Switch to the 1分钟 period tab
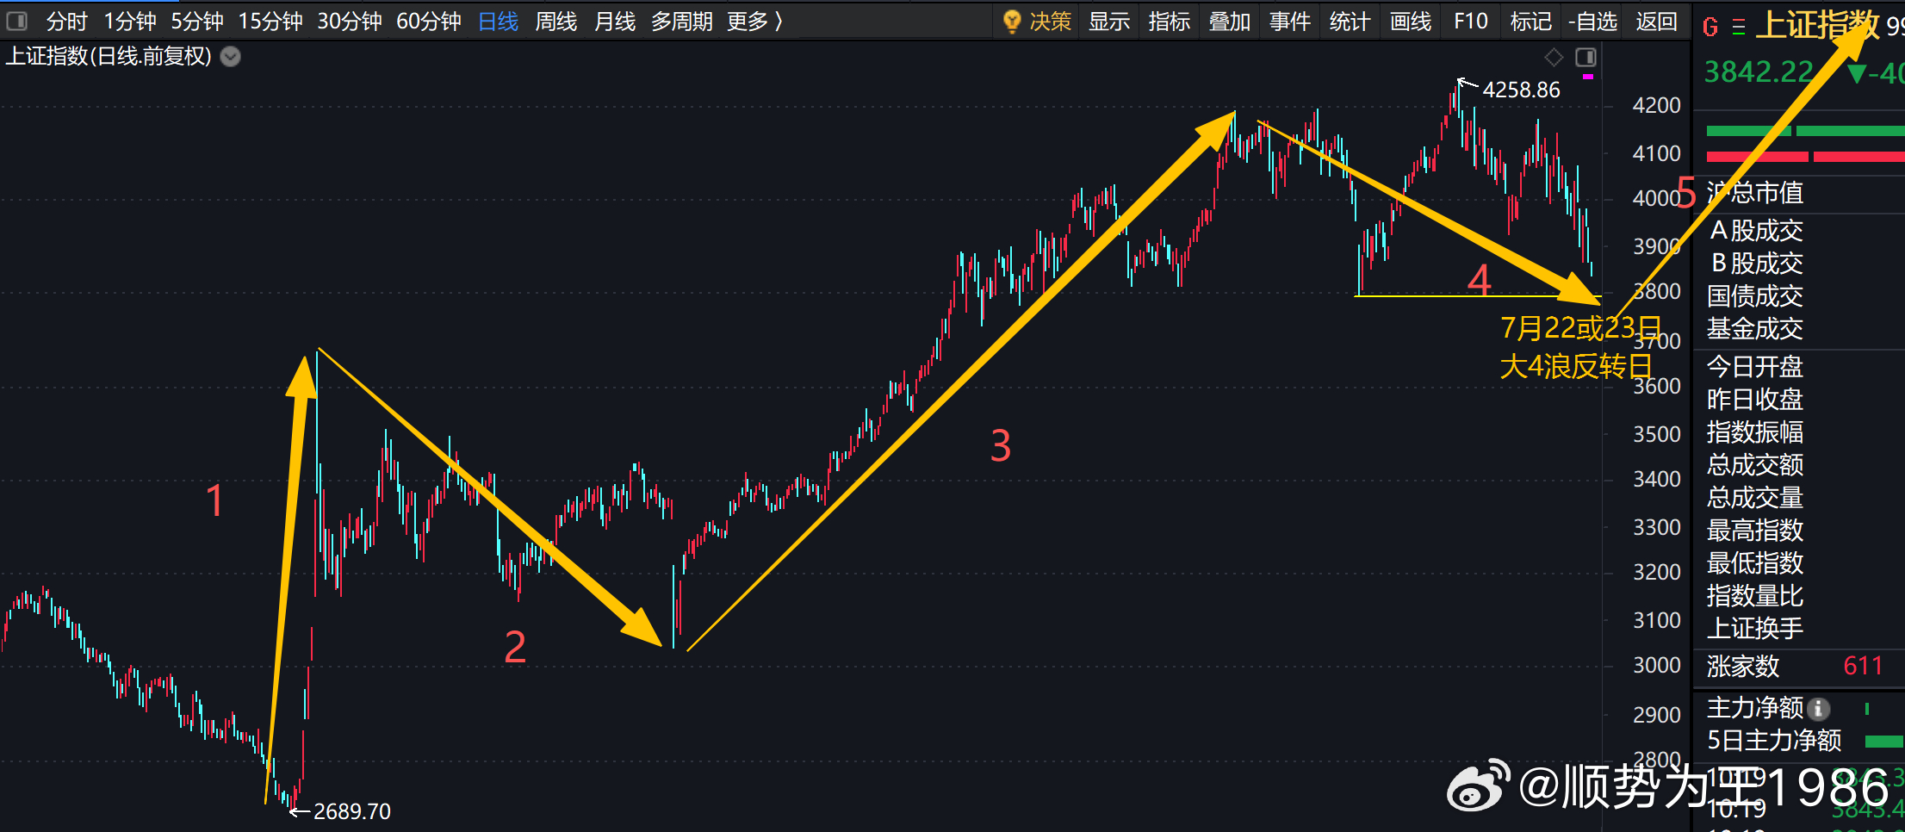The height and width of the screenshot is (832, 1905). 130,22
